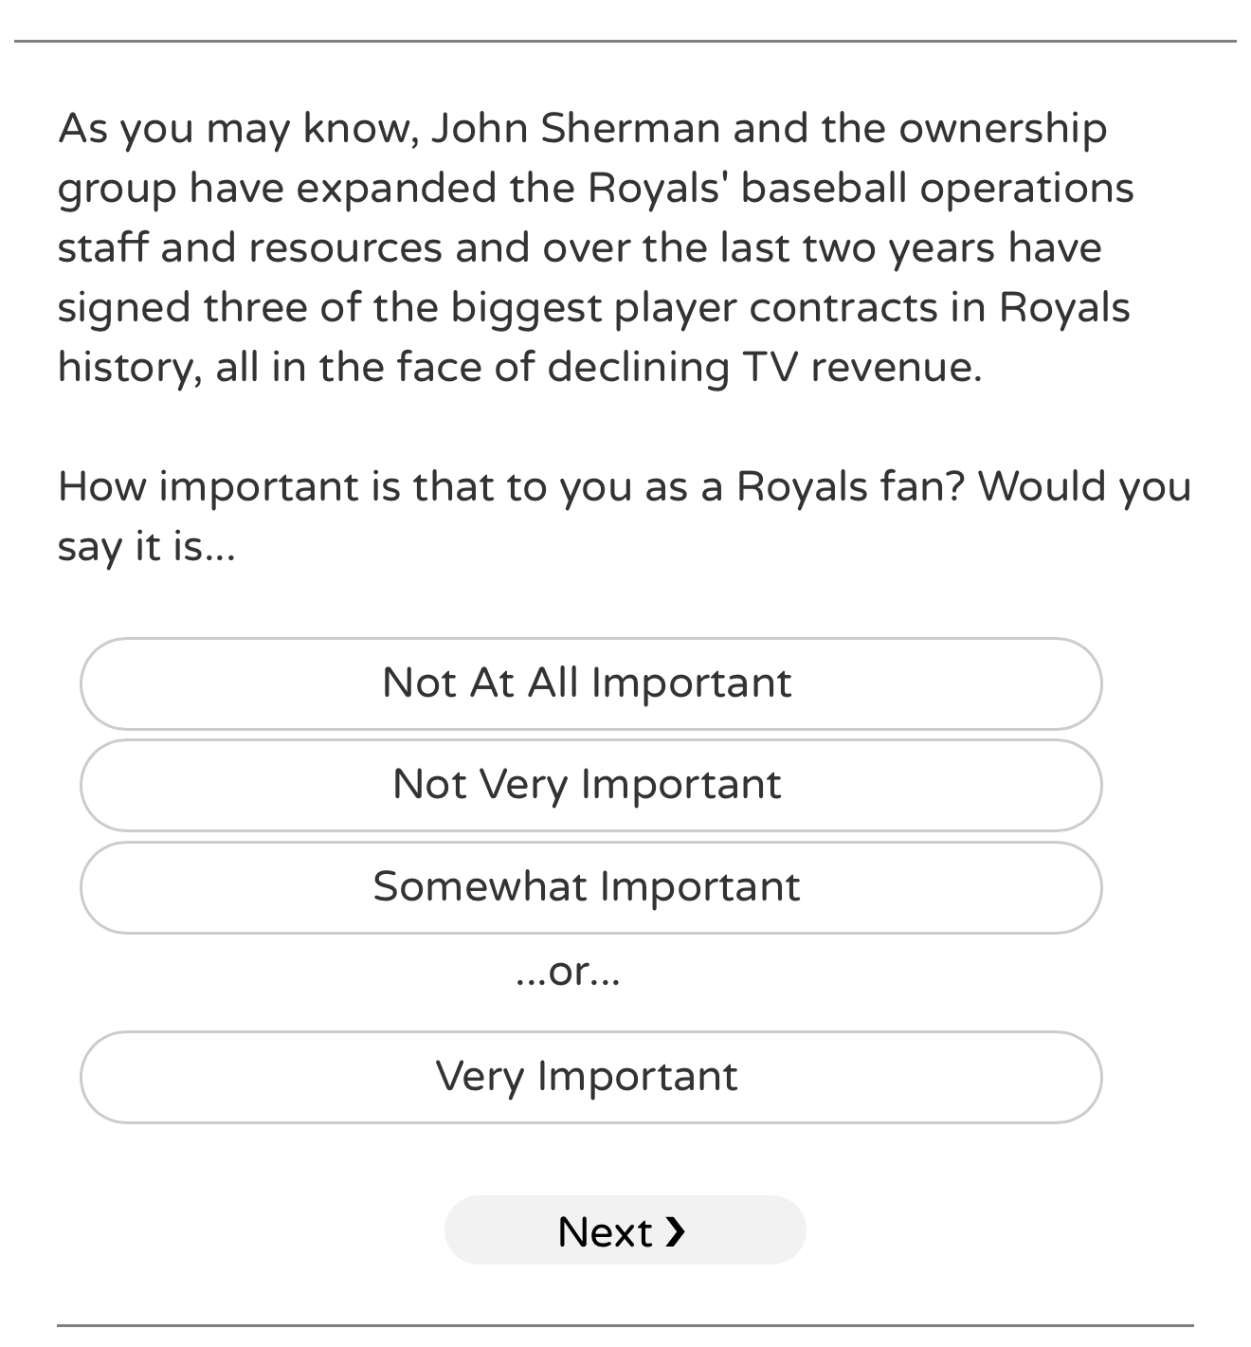Click the "...or..." separator text

click(x=569, y=972)
